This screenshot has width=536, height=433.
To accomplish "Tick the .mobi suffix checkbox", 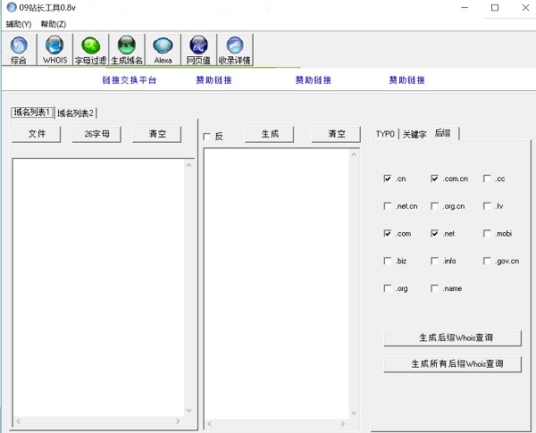I will point(487,233).
